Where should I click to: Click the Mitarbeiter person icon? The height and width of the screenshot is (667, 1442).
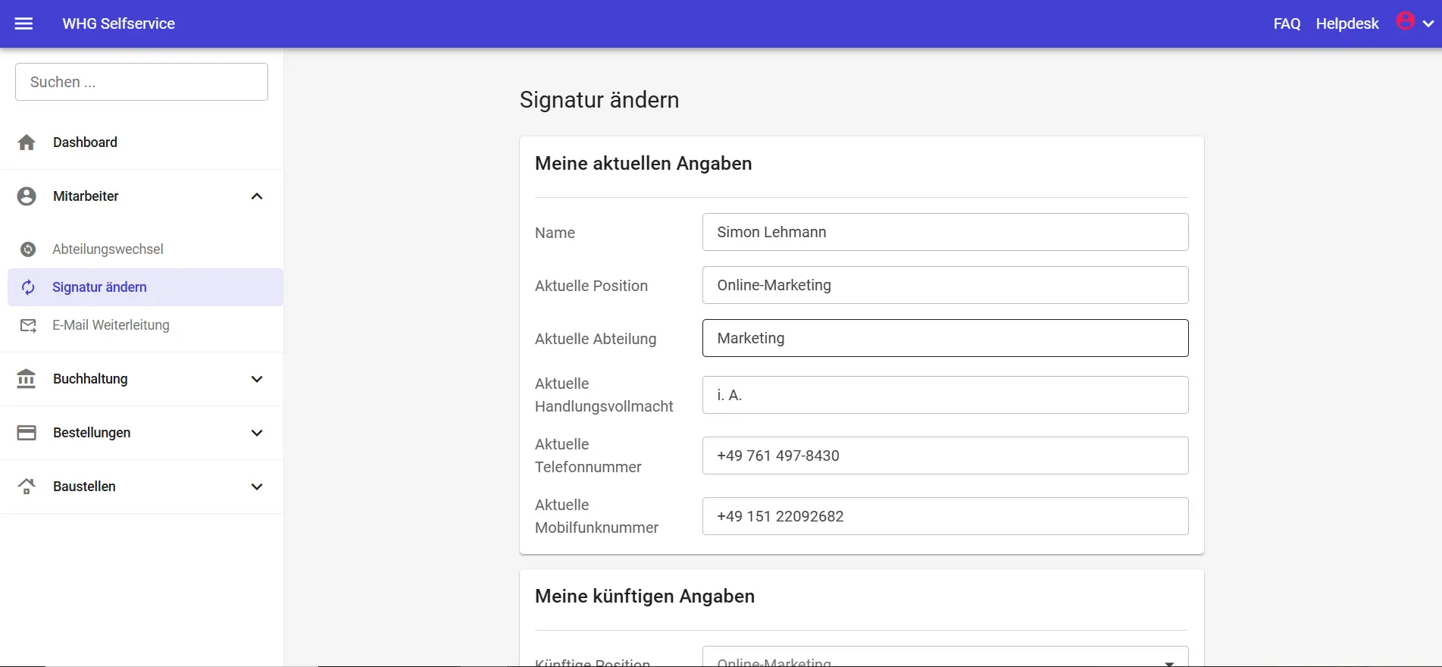27,196
